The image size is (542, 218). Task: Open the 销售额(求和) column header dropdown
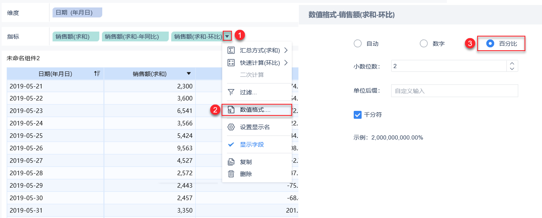(189, 74)
